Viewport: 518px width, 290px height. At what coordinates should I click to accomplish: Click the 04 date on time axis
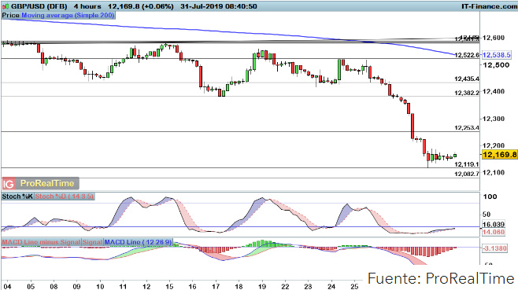click(7, 286)
